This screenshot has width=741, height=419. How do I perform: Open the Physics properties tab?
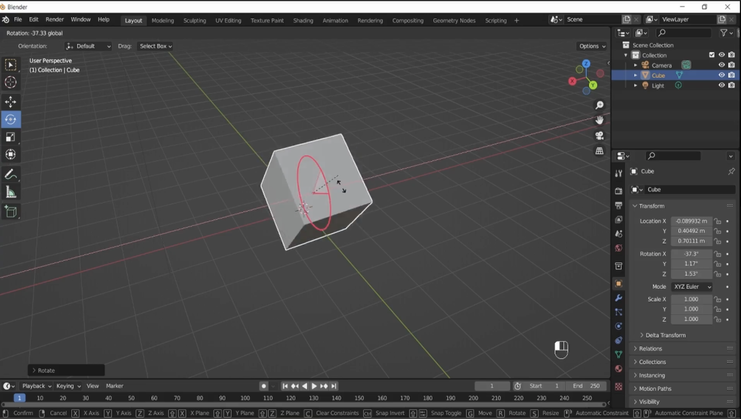[x=618, y=326]
